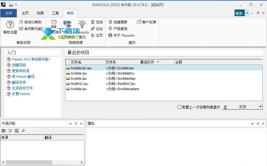The image size is (267, 166).
Task: Open quick access toolbar customize dropdown
Action: click(16, 5)
